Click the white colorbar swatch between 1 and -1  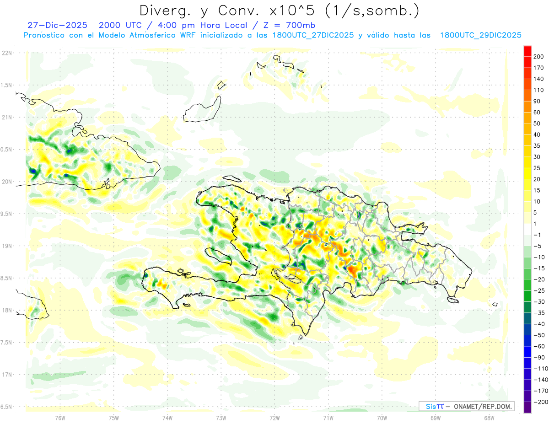tap(527, 229)
